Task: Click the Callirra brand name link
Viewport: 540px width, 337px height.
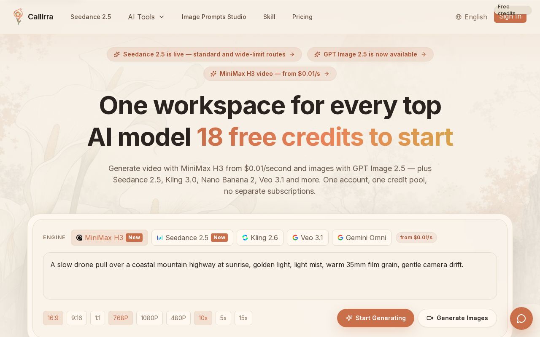Action: pyautogui.click(x=40, y=17)
